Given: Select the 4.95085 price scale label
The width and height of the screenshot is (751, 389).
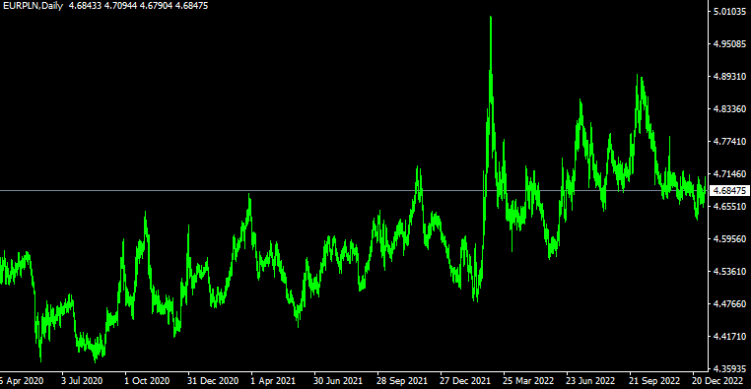Looking at the screenshot, I should (729, 44).
